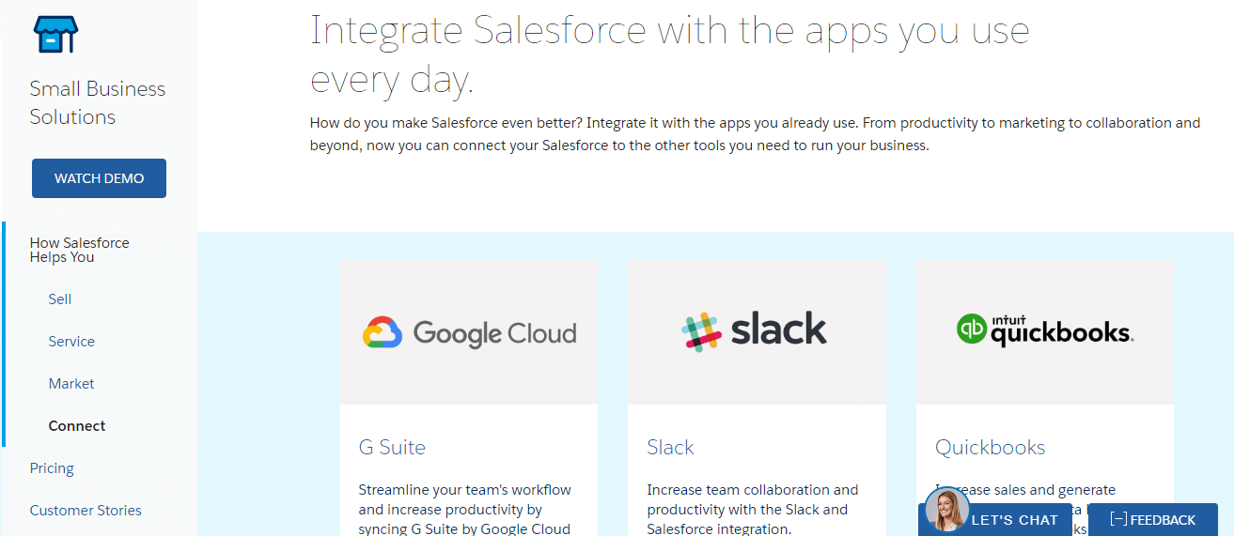This screenshot has width=1234, height=536.
Task: Click the chat agent avatar photo
Action: click(x=946, y=510)
